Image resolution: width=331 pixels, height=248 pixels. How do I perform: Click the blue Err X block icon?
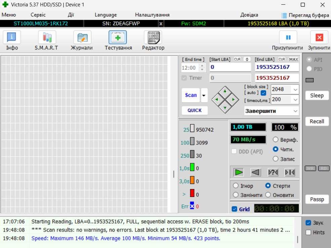192,206
